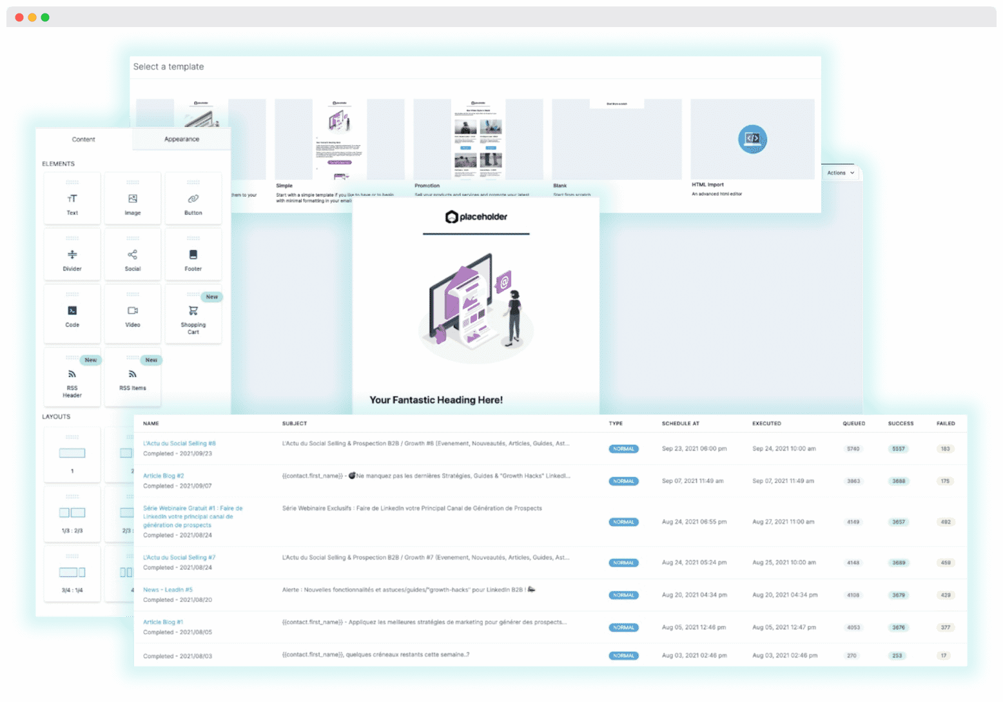The width and height of the screenshot is (1003, 702).
Task: Select the RSS Header element icon
Action: click(x=72, y=374)
